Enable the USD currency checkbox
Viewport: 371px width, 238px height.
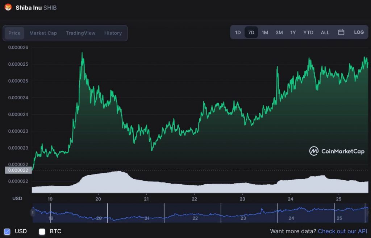tap(7, 231)
